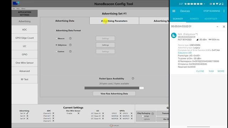Screen dimensions: 228x128
Task: Click the X status beside MGPIO7
Action: click(131, 118)
